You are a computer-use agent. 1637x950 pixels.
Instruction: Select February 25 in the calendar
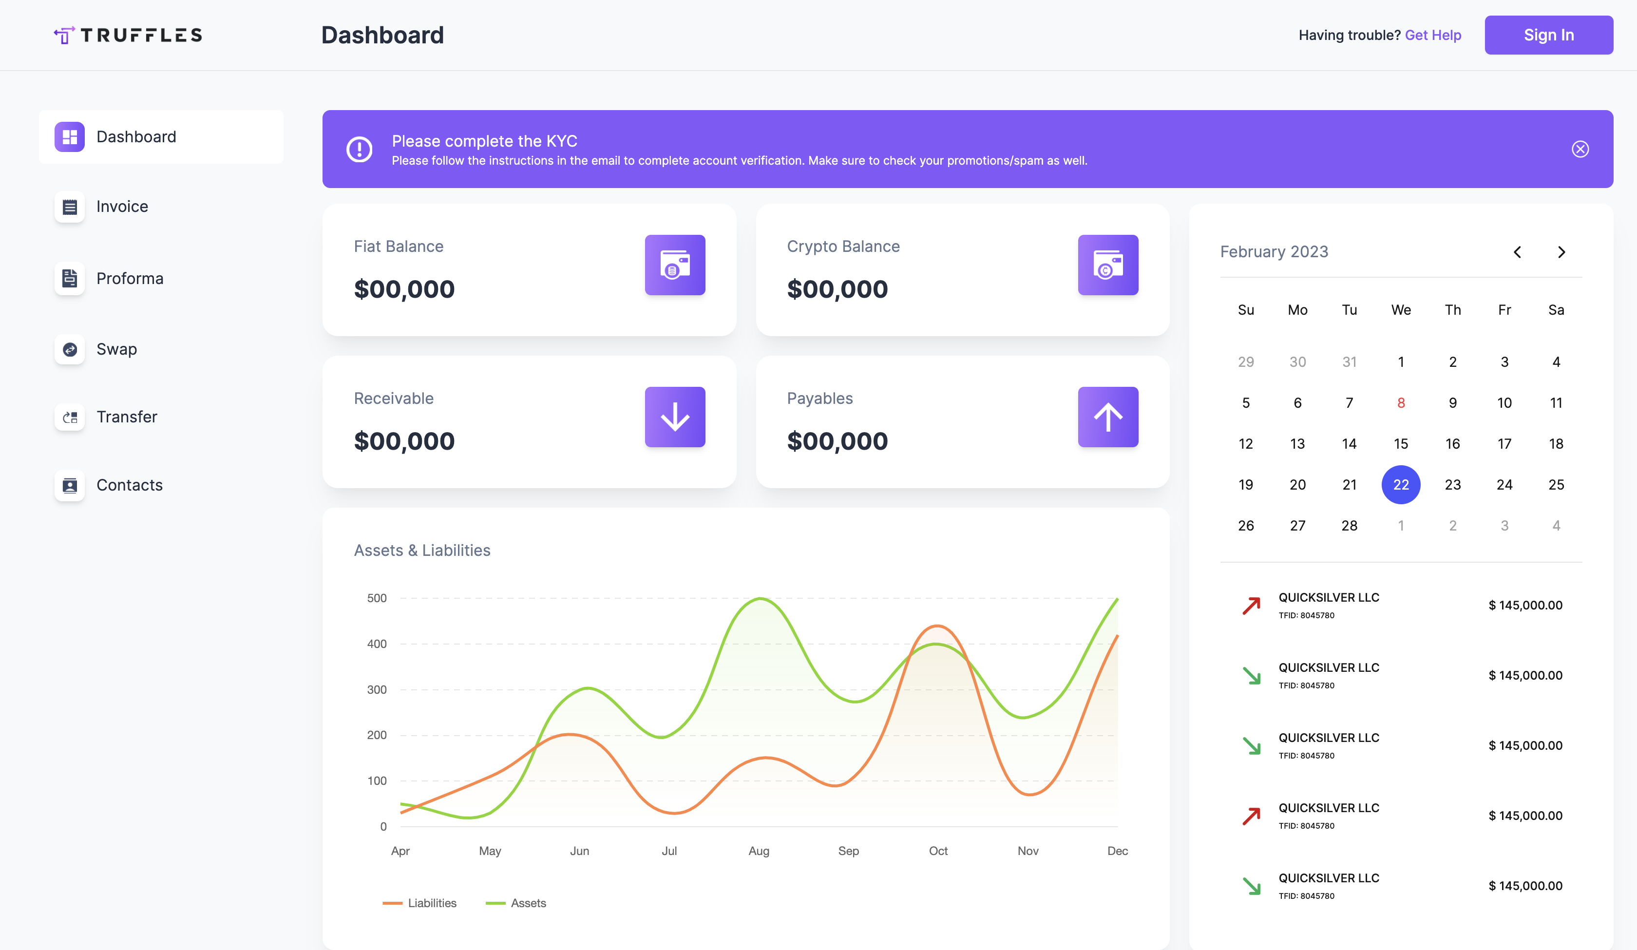point(1556,484)
